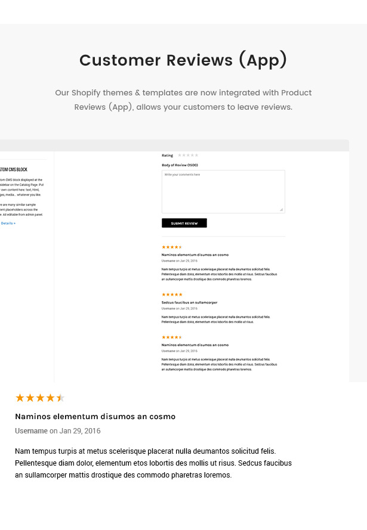Click five-star rating above "Sedcus faucibus an sullamcorper"
Viewport: 367px width, 530px height.
click(x=172, y=295)
